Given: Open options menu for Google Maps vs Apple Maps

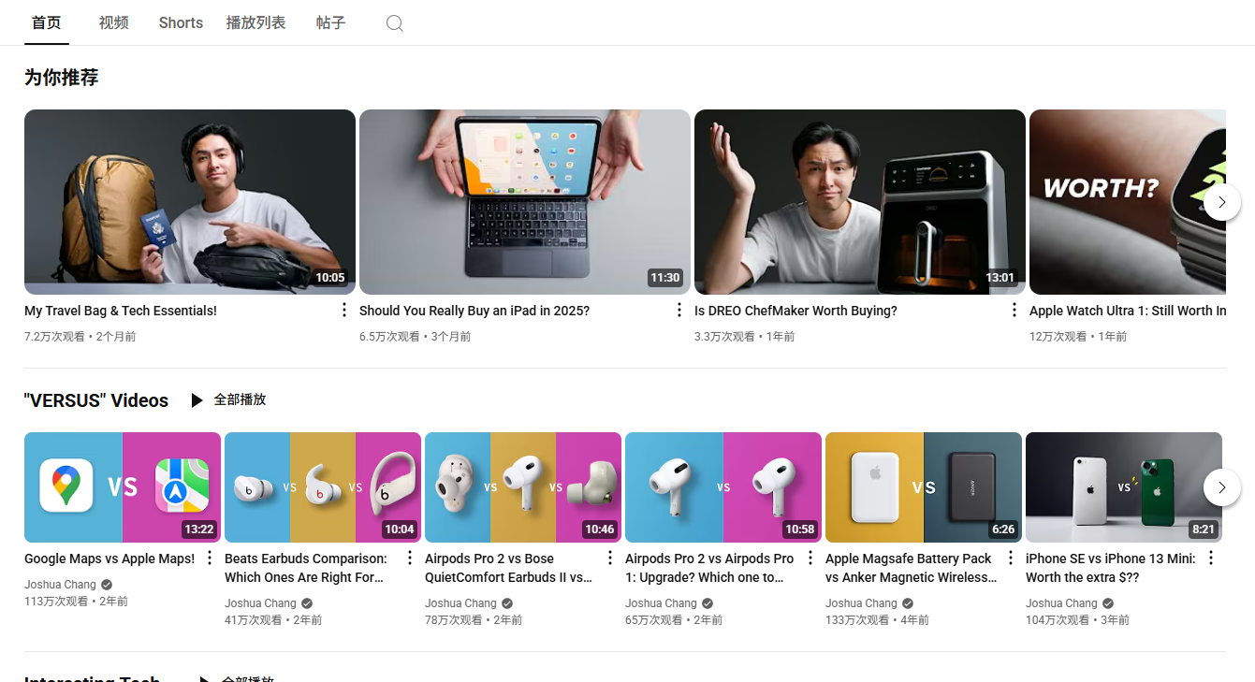Looking at the screenshot, I should [x=210, y=559].
